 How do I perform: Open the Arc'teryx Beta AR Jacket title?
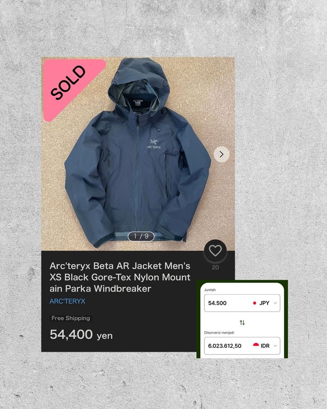pyautogui.click(x=120, y=277)
